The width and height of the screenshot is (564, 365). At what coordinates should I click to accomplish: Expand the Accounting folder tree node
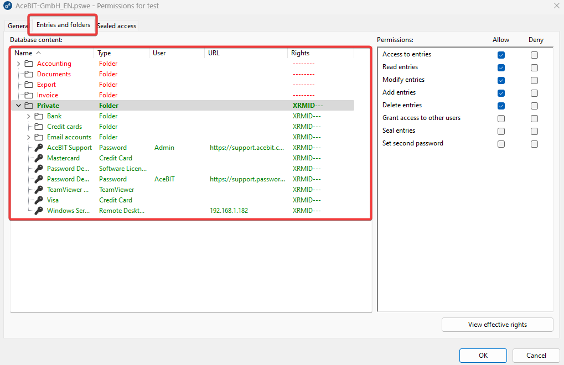click(x=18, y=64)
